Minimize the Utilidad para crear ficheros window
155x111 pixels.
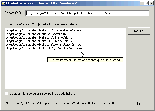pos(142,3)
